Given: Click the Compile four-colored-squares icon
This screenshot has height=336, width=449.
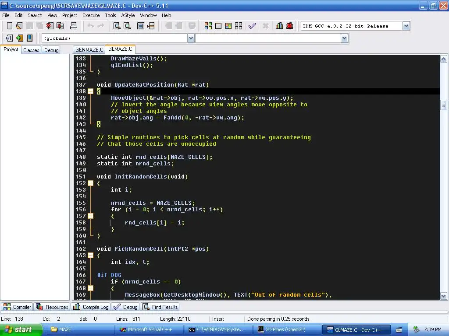Looking at the screenshot, I should pyautogui.click(x=208, y=26).
